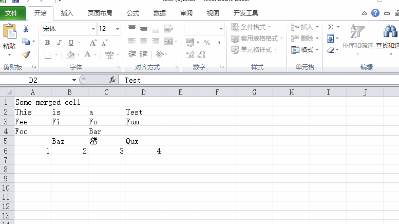This screenshot has width=399, height=224.
Task: Center cell text horizontally
Action: click(144, 41)
